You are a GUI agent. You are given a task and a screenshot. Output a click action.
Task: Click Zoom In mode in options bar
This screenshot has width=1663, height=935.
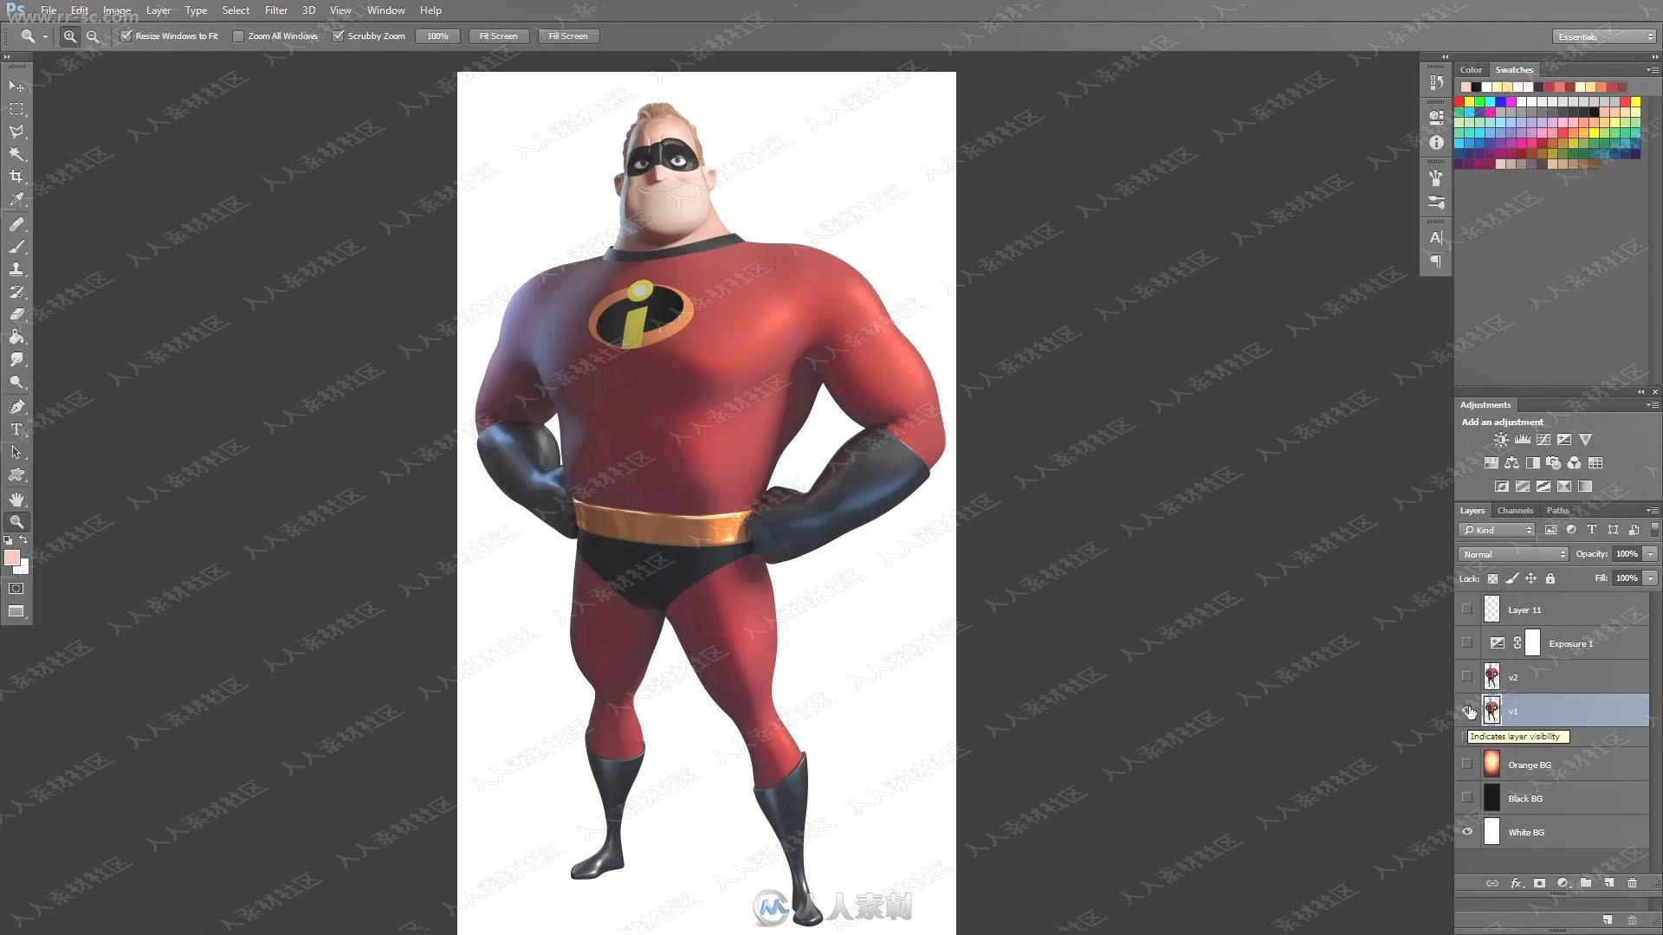pos(70,36)
